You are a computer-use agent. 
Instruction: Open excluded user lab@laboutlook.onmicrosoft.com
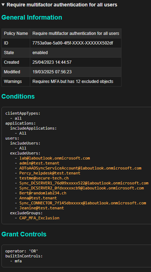tap(55, 158)
